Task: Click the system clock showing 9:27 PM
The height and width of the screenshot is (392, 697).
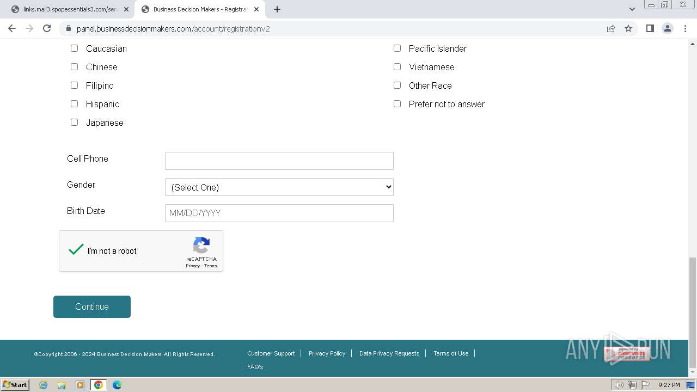Action: (669, 385)
